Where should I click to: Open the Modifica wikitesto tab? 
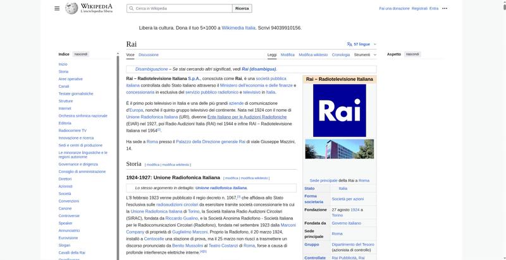313,55
